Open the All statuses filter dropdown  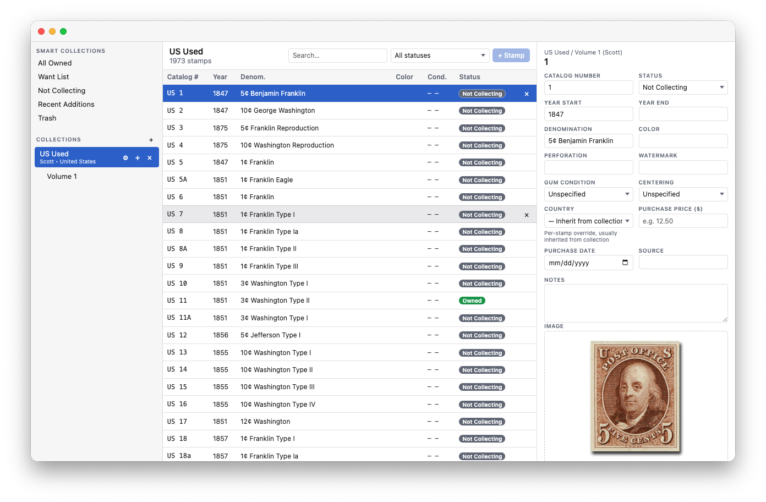(440, 55)
